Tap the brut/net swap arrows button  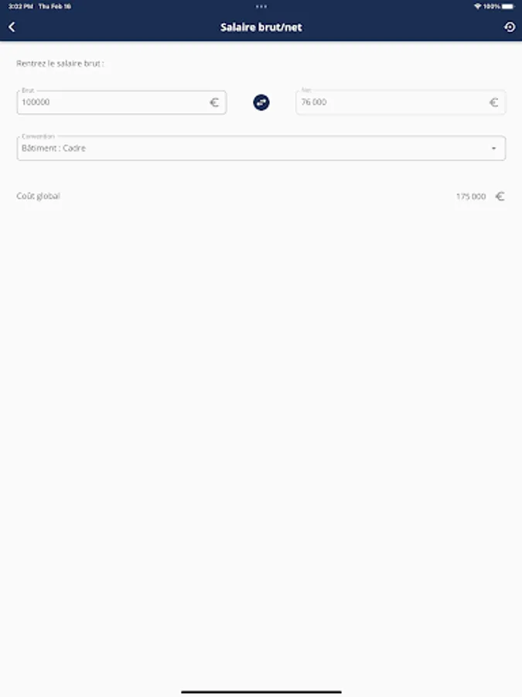point(261,102)
